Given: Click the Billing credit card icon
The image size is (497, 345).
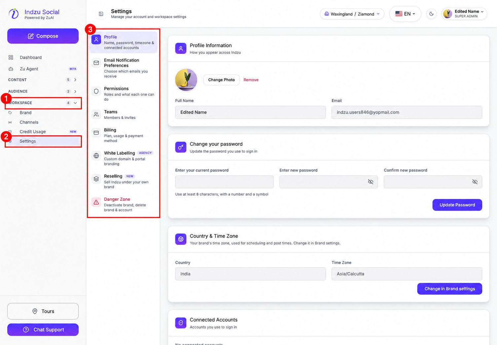Looking at the screenshot, I should click(x=96, y=133).
